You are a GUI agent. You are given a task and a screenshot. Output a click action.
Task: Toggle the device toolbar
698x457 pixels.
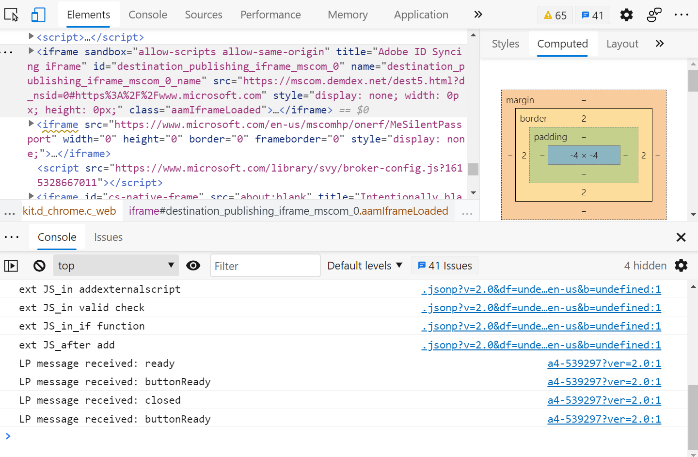(38, 15)
